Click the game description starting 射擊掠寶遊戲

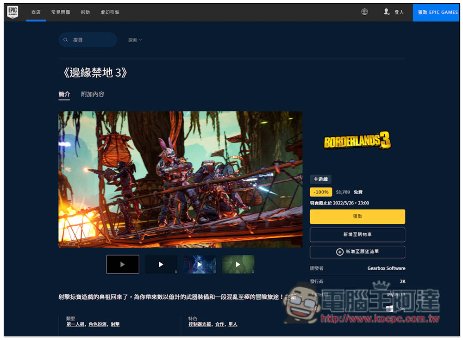(x=180, y=297)
